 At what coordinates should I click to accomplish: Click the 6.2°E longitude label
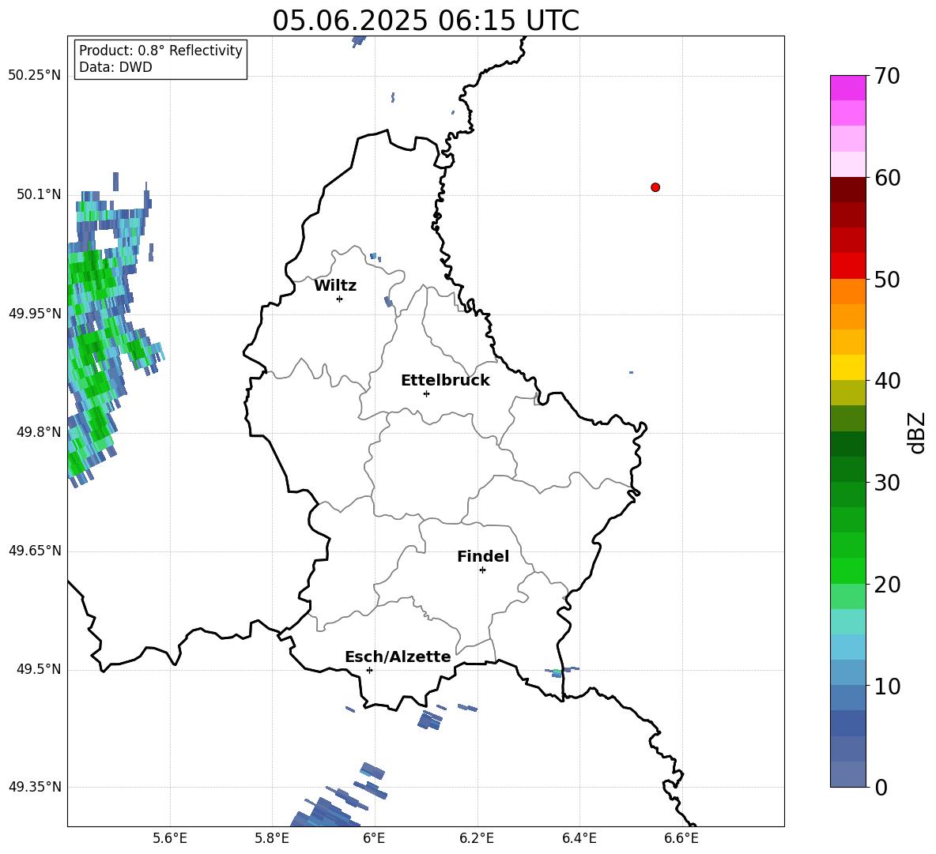(477, 838)
